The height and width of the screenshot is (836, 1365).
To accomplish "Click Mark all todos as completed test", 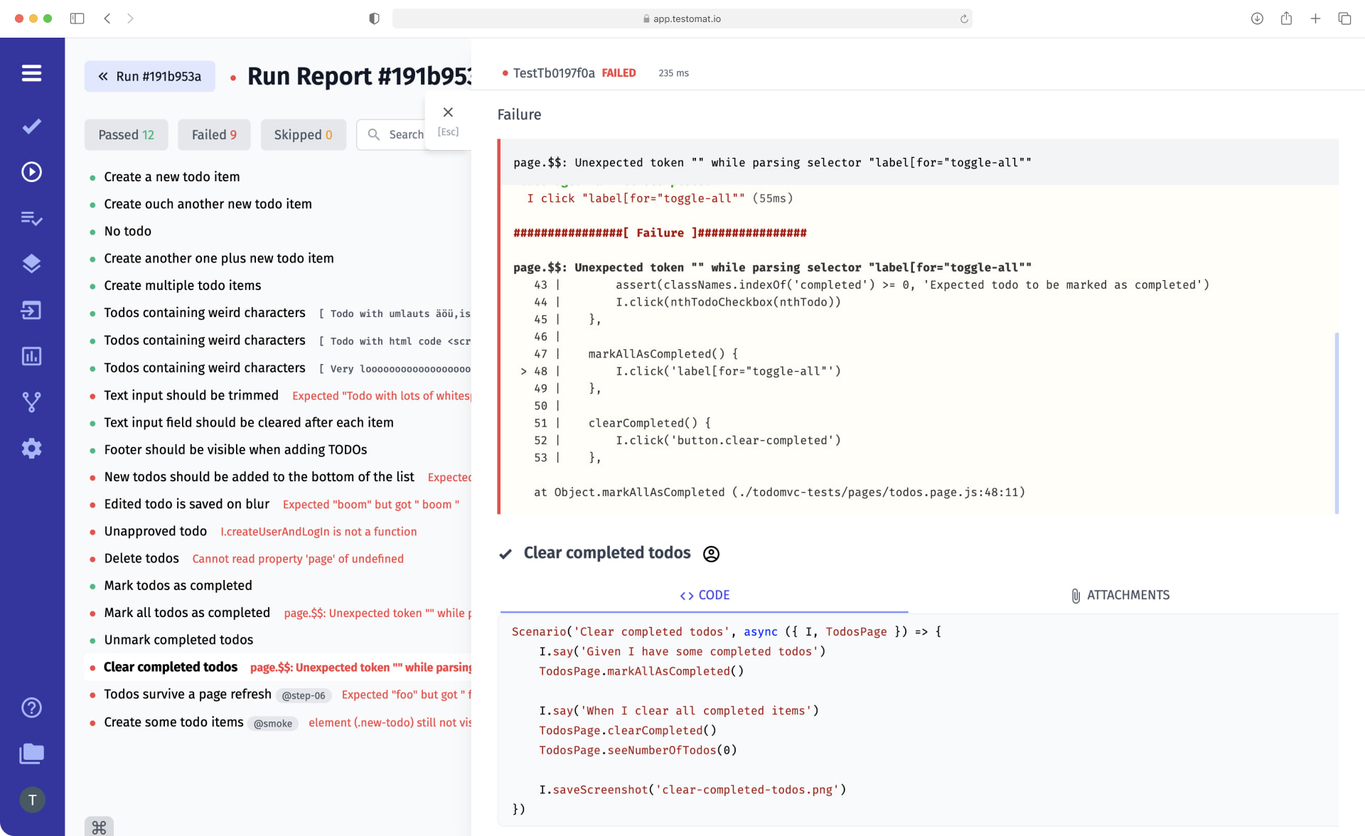I will coord(186,613).
